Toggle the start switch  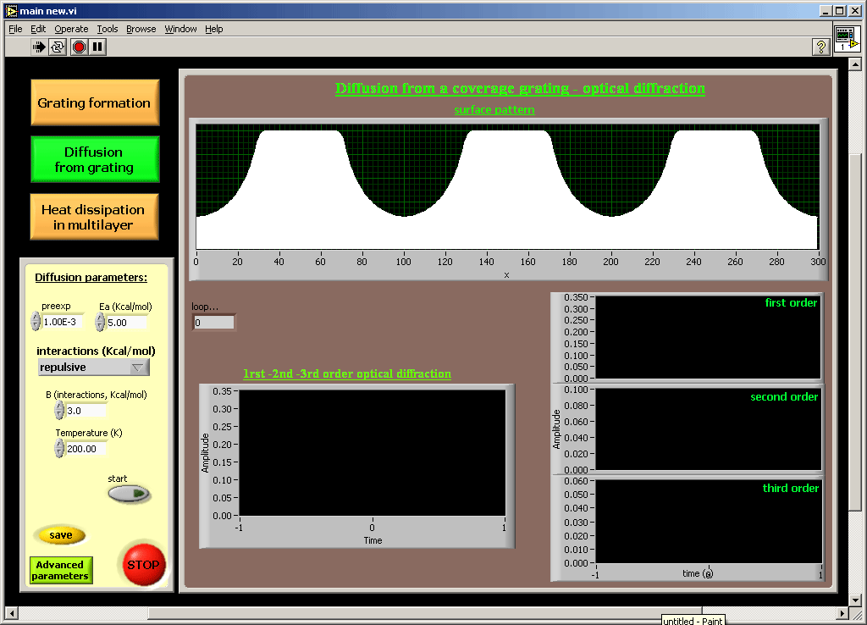[129, 494]
